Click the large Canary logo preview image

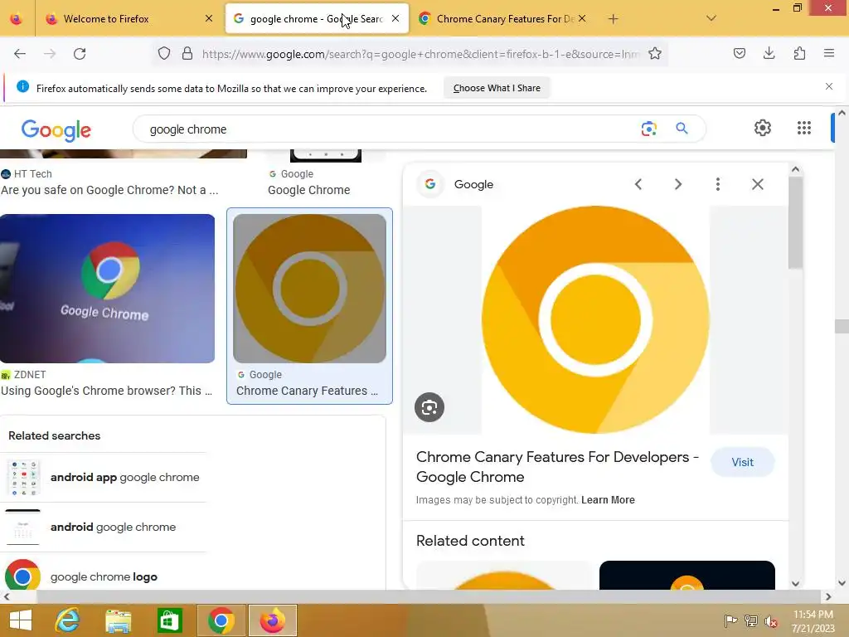[595, 319]
